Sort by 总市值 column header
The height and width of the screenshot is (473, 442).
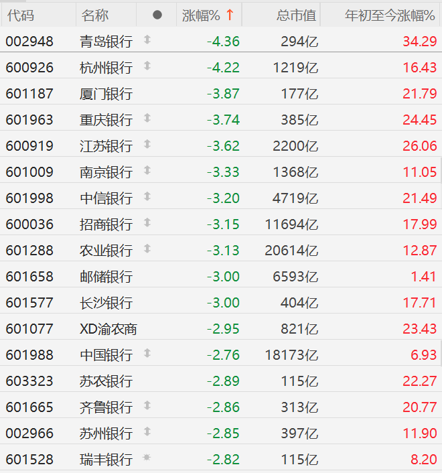click(x=296, y=15)
